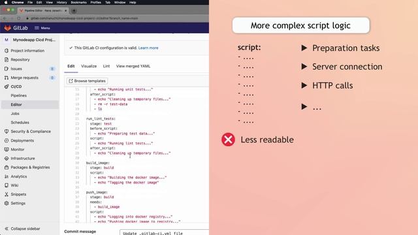The height and width of the screenshot is (235, 418).
Task: Open the hamburger Menu in GitLab header
Action: (x=42, y=28)
